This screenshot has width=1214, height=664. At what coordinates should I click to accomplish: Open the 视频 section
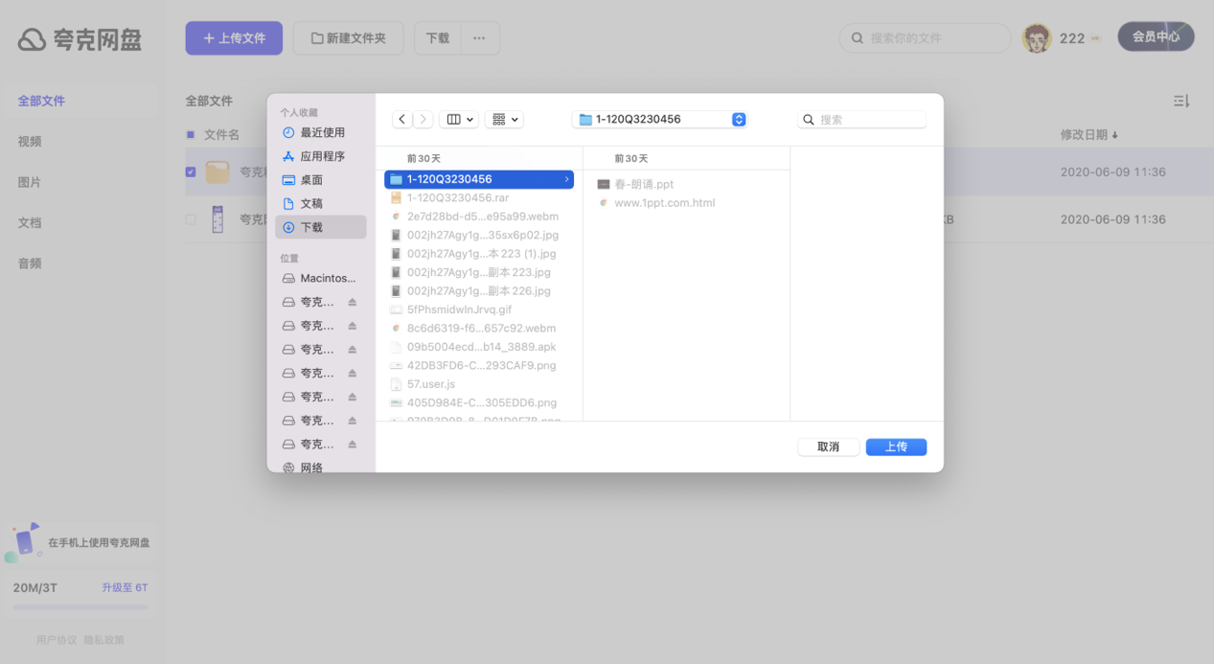coord(29,141)
